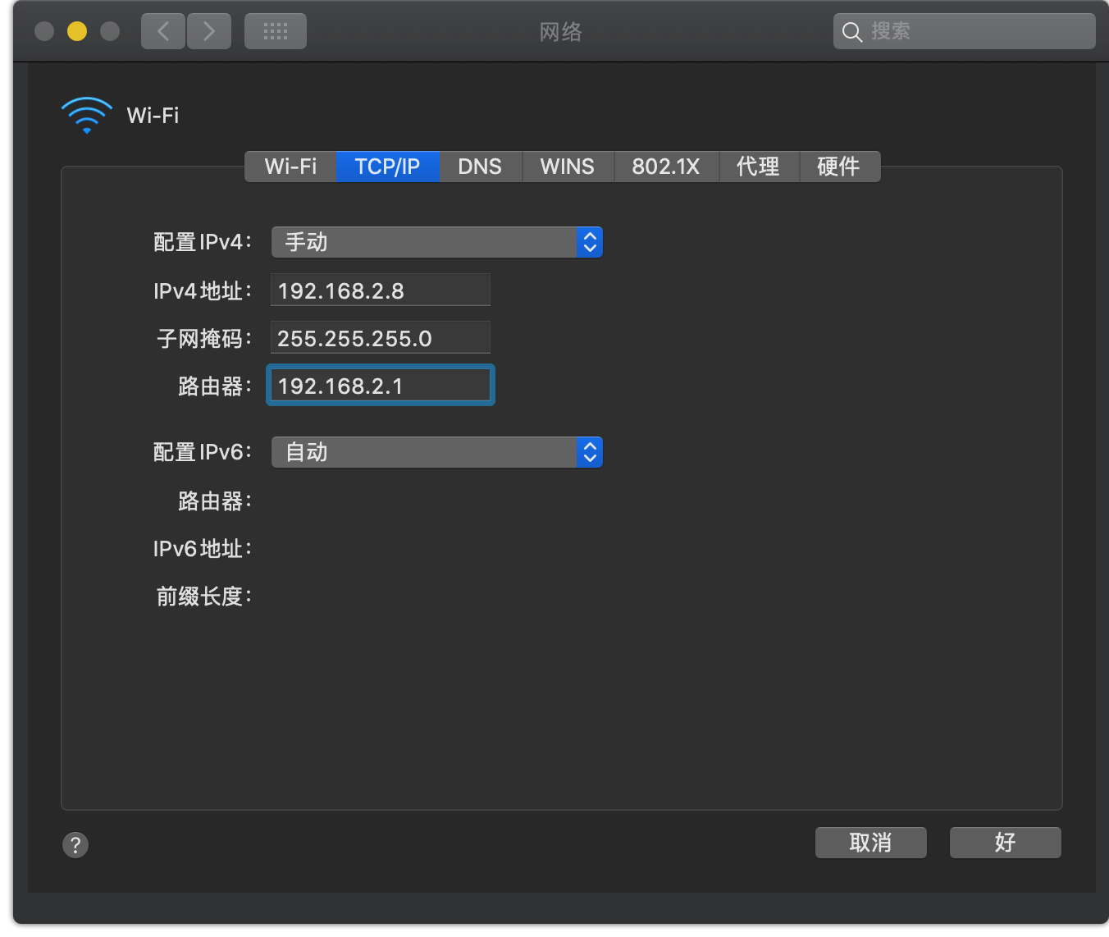Click the magnifying glass in the search field
The width and height of the screenshot is (1109, 937).
tap(852, 31)
